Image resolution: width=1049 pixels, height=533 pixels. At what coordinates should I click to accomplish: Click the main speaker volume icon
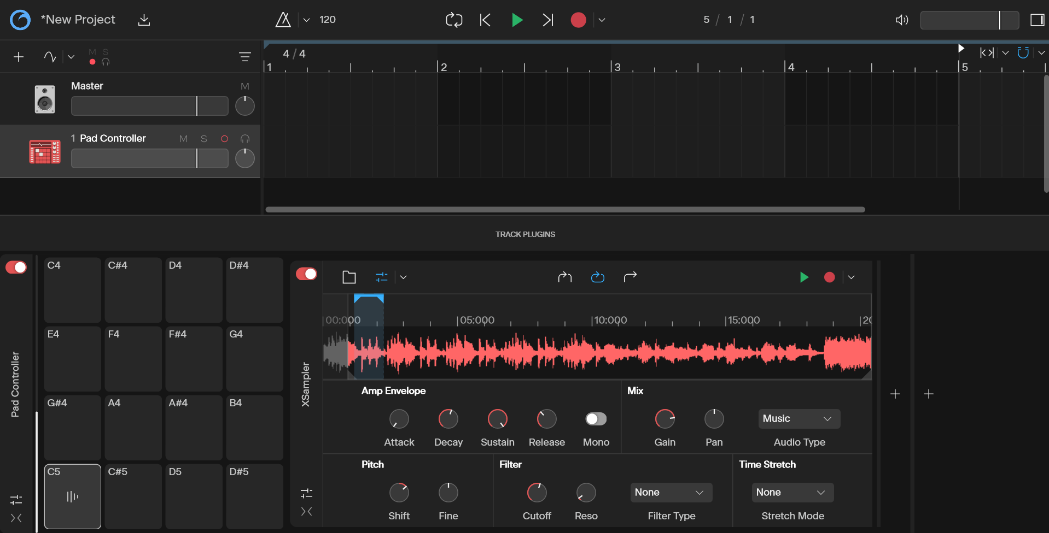pyautogui.click(x=902, y=20)
